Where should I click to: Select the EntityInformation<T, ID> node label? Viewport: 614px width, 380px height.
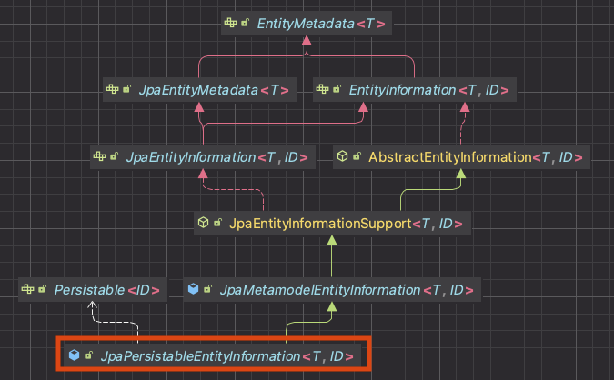point(428,90)
